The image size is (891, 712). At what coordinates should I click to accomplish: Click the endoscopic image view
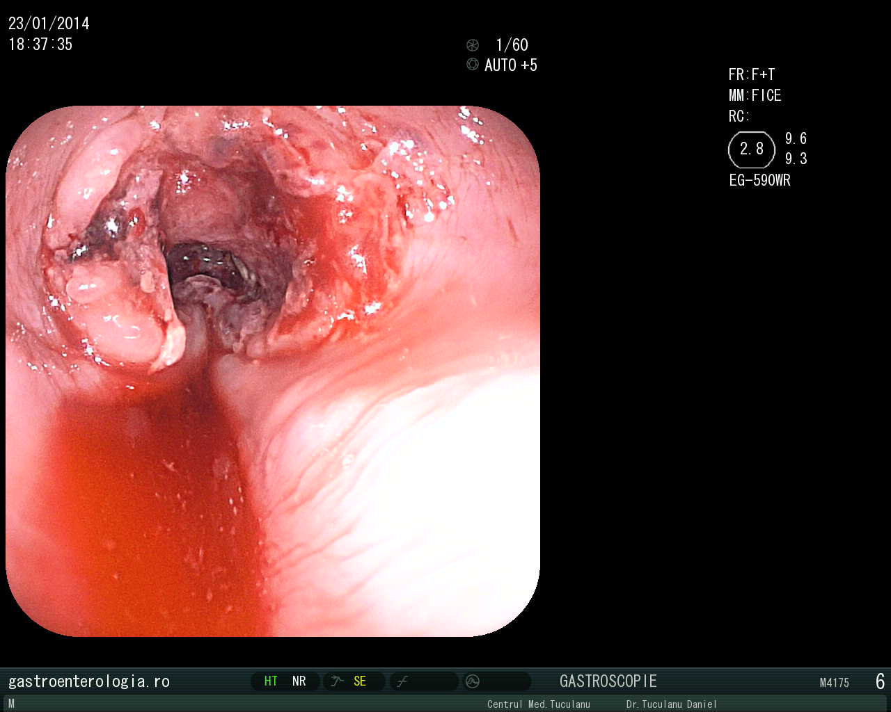tap(273, 371)
